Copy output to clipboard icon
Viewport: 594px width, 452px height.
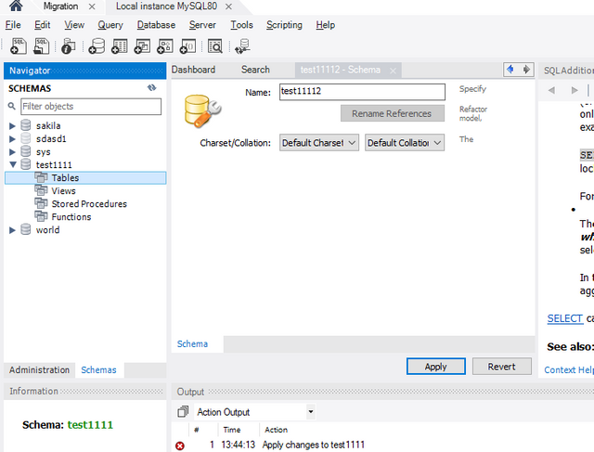tap(183, 411)
